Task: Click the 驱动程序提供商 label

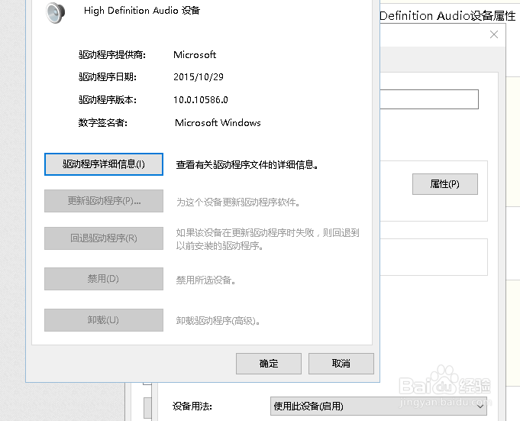Action: pyautogui.click(x=112, y=55)
